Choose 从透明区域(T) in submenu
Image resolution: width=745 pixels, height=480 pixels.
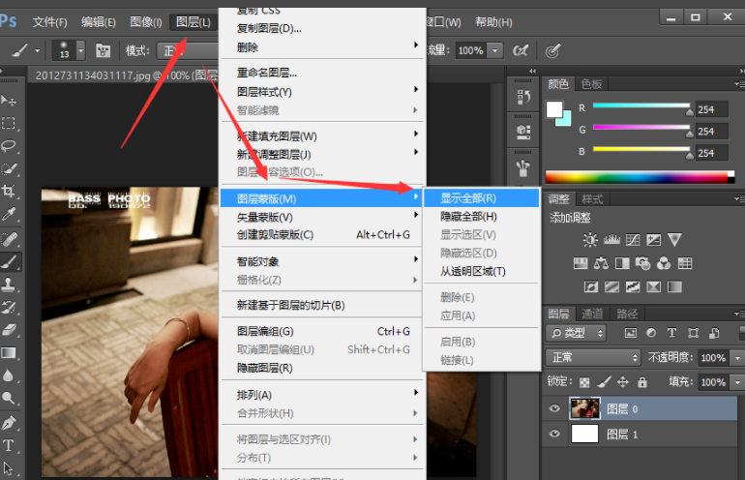click(x=482, y=271)
